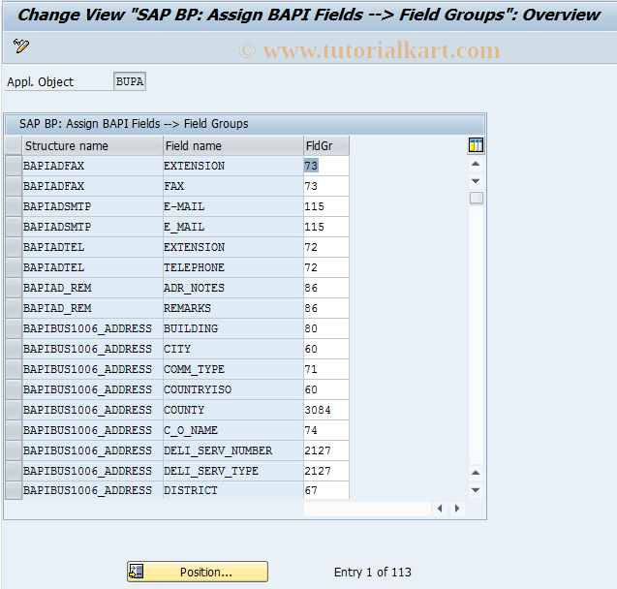Select the COUNTY row selector
The width and height of the screenshot is (617, 589).
click(x=14, y=410)
